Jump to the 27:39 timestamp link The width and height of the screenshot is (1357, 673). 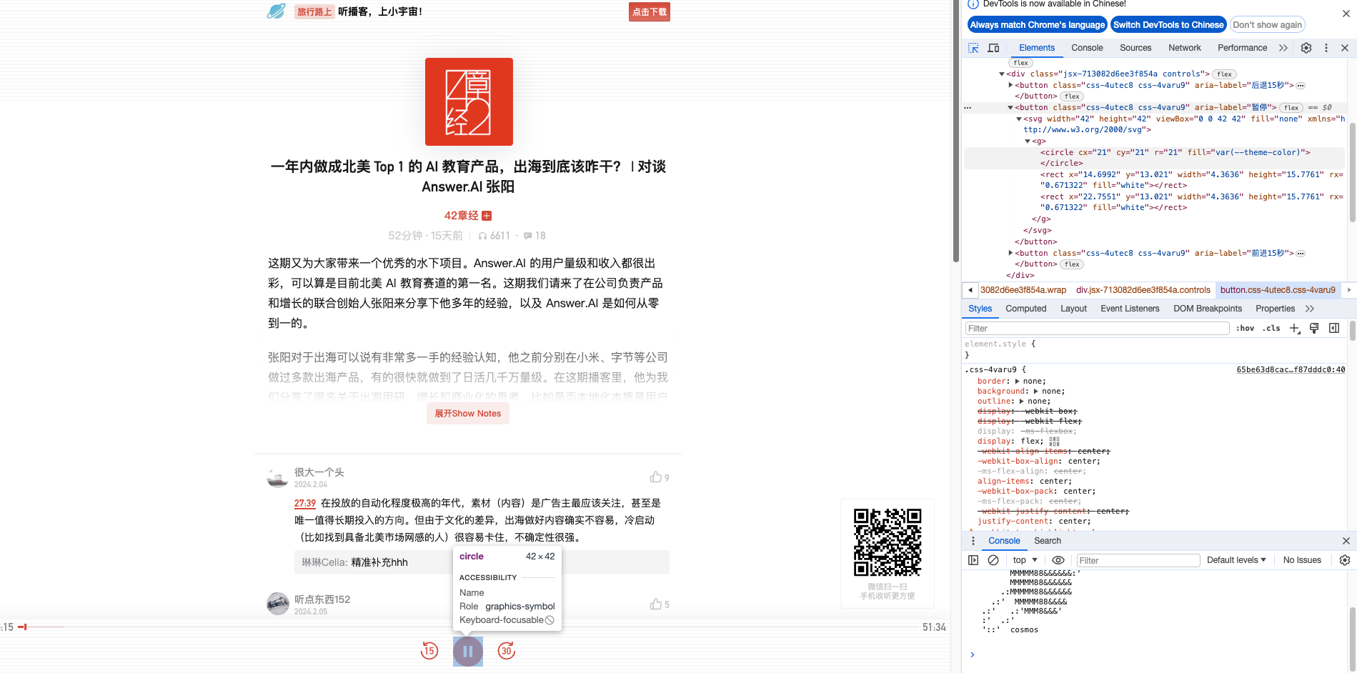click(305, 504)
